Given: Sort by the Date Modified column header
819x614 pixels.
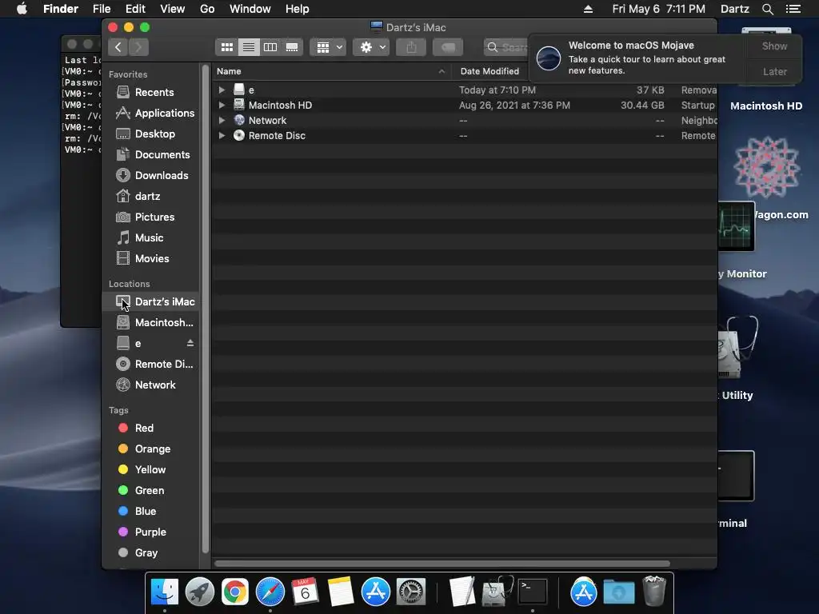Looking at the screenshot, I should click(490, 71).
